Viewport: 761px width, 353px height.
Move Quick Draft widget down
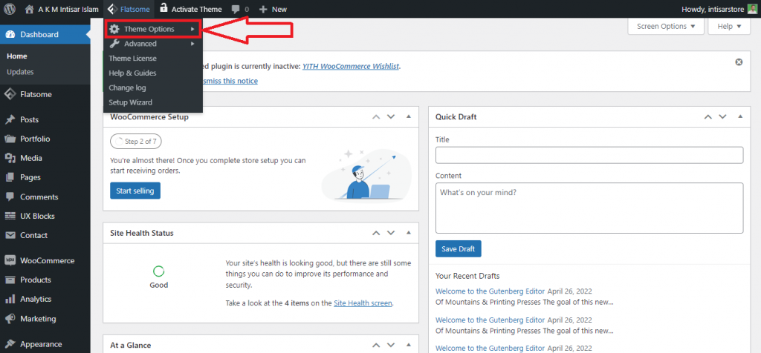tap(722, 116)
